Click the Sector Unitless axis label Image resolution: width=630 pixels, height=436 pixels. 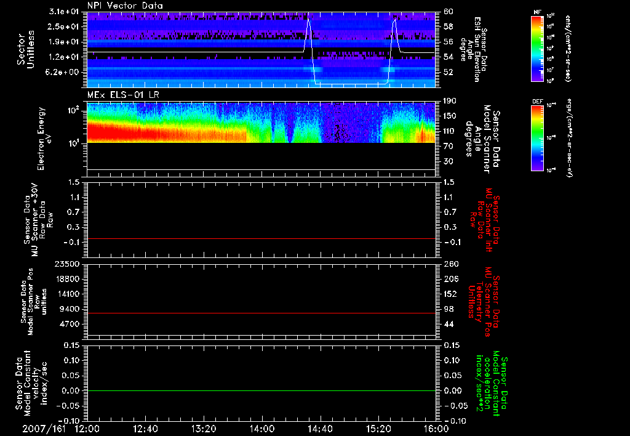(x=26, y=49)
